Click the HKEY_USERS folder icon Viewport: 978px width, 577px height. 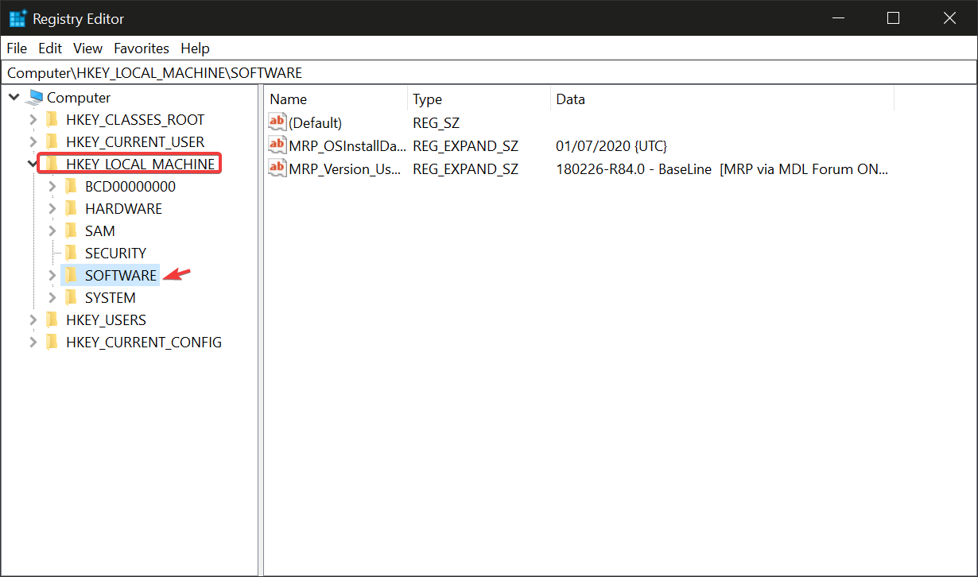[52, 320]
